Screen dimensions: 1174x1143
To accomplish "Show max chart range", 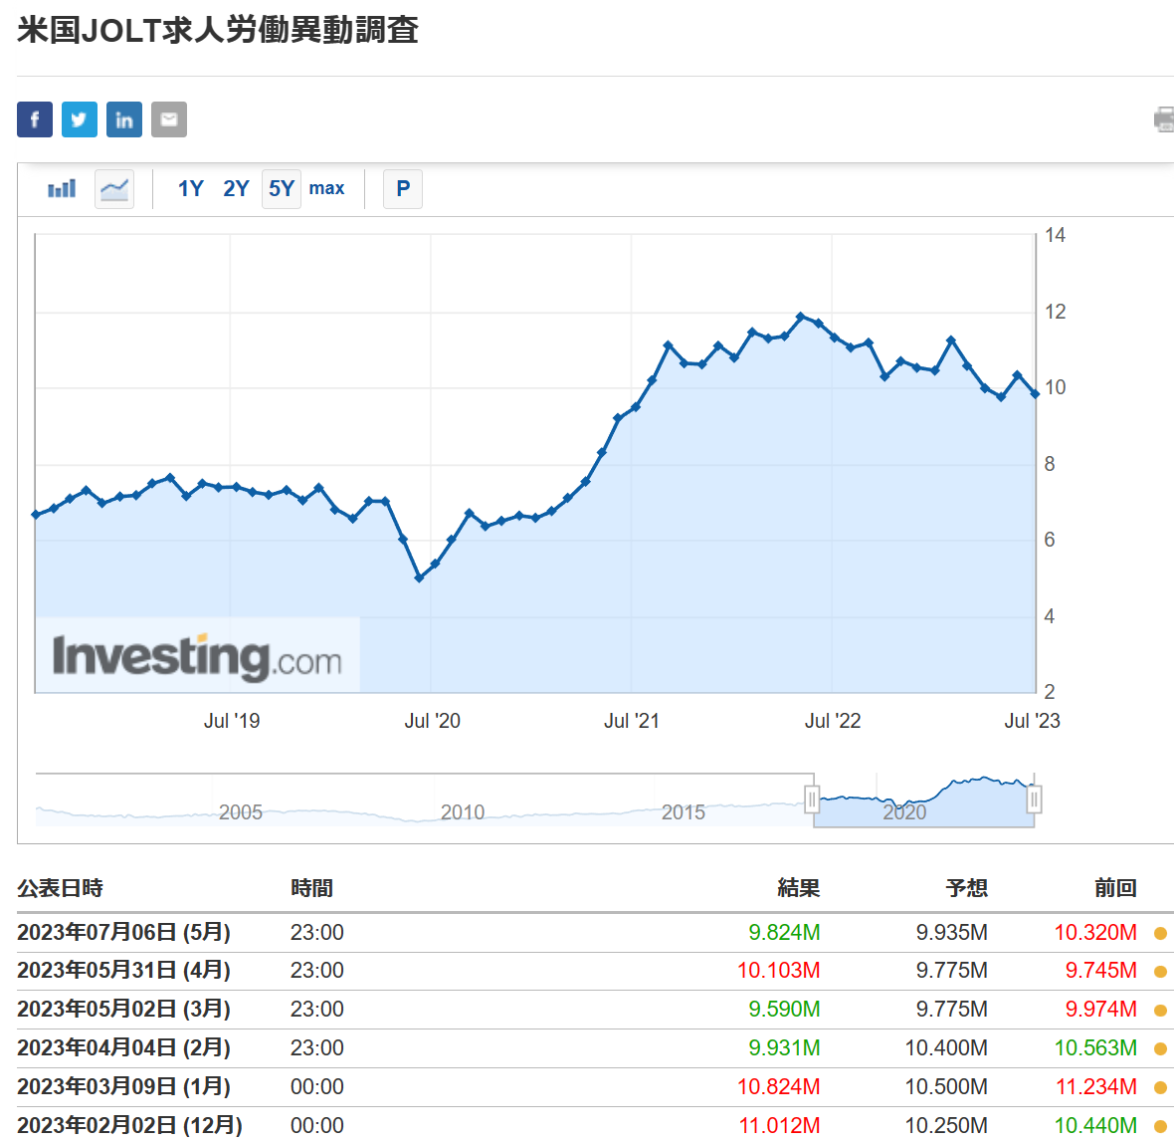I will (326, 188).
